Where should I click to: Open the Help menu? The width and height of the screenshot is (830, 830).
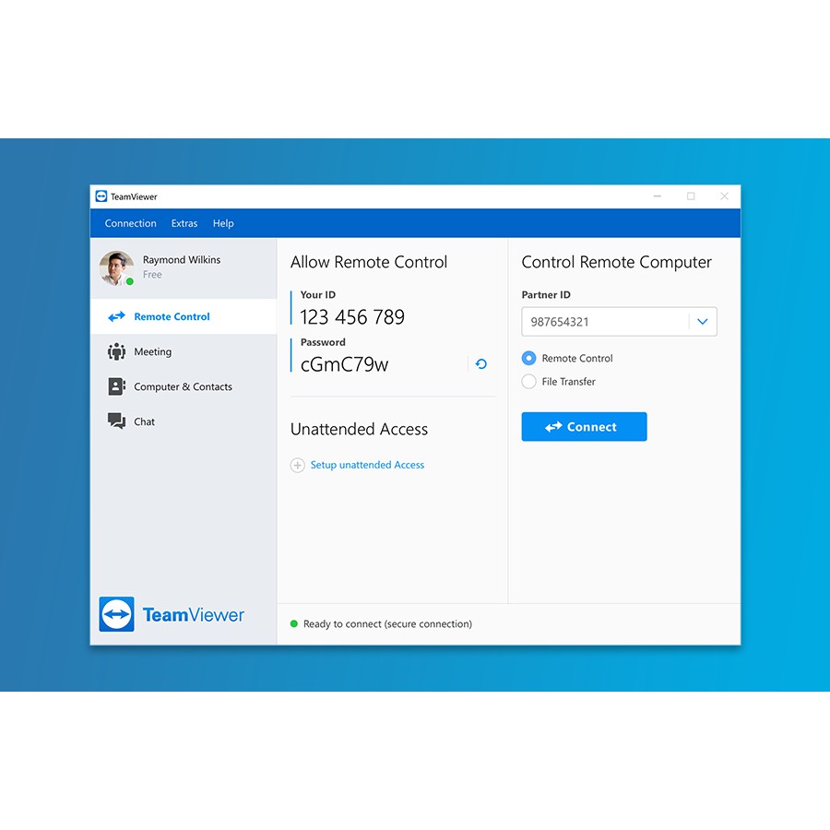click(x=223, y=223)
